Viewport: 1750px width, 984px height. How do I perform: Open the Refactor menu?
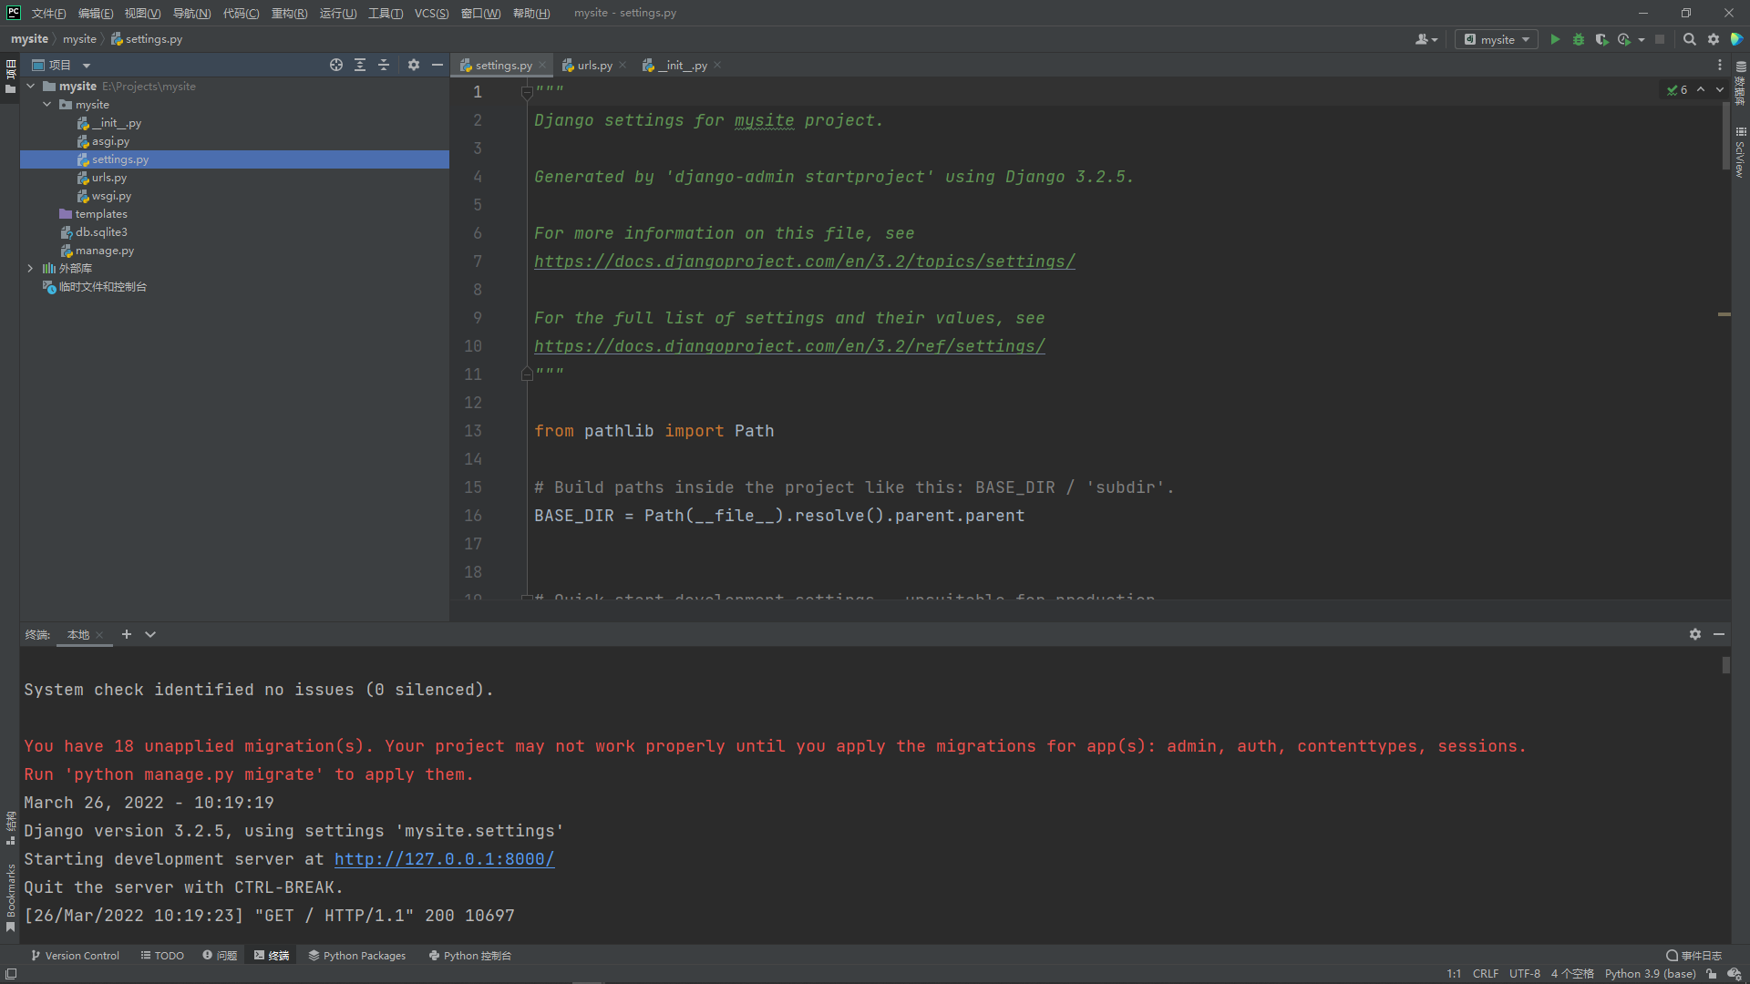[289, 13]
